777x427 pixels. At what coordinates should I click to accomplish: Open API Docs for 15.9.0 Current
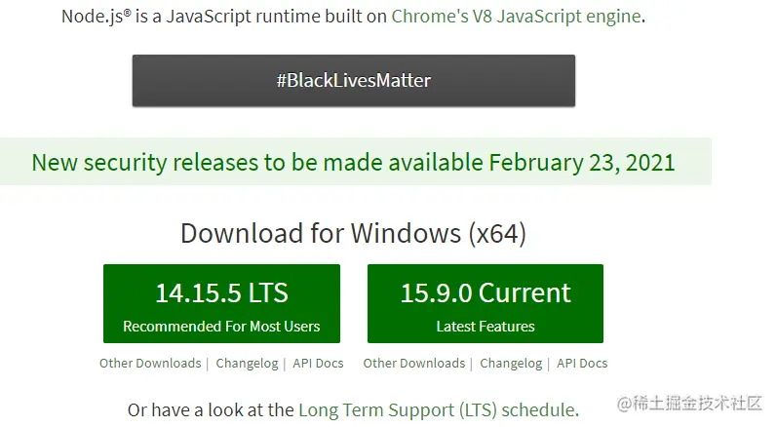(x=582, y=363)
